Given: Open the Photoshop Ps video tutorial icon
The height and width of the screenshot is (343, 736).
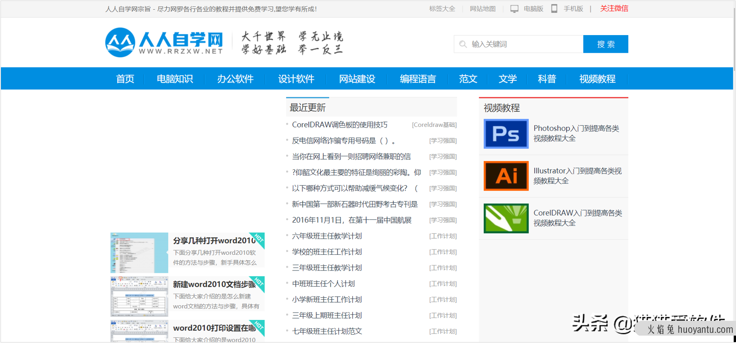Looking at the screenshot, I should click(x=506, y=134).
